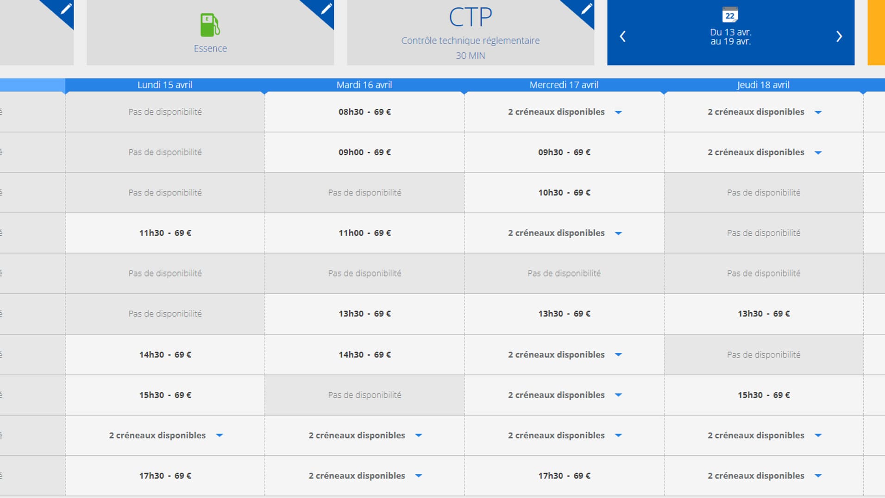This screenshot has height=498, width=885.
Task: Edit the CTP service with pencil icon
Action: point(586,9)
